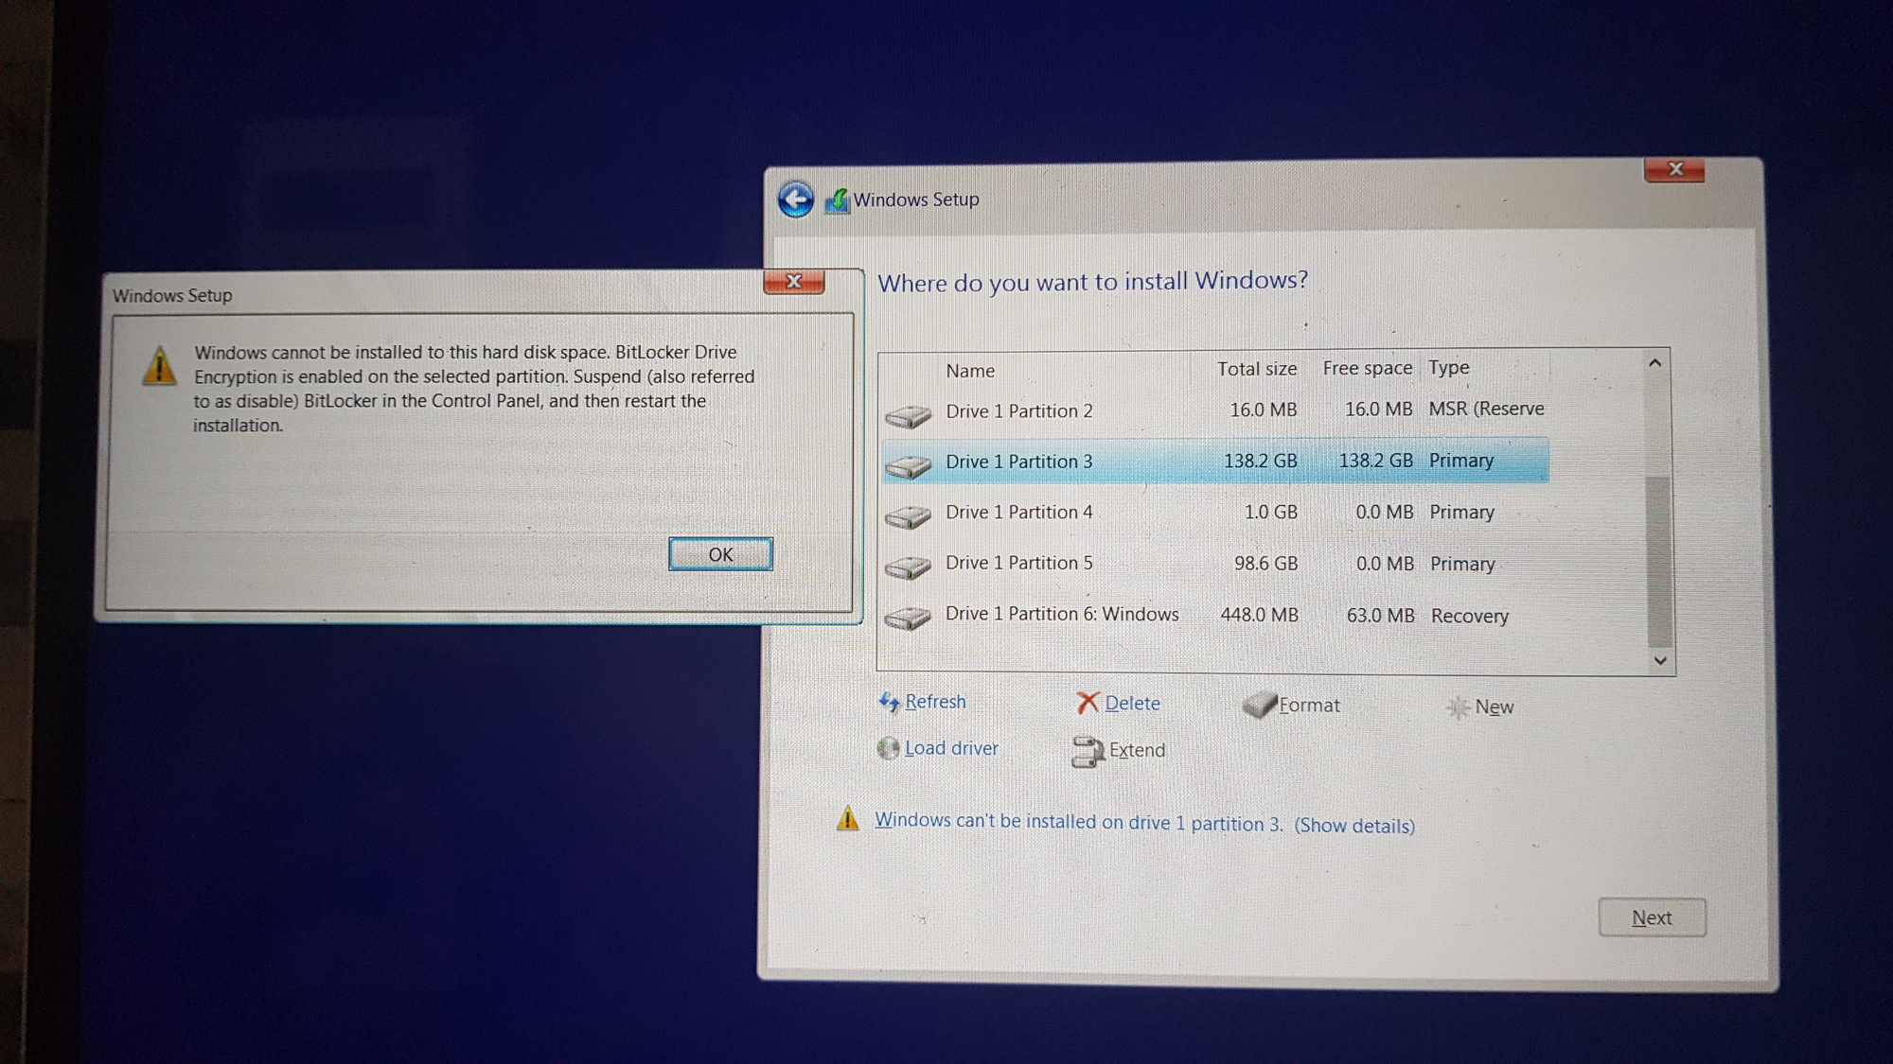Click the Free space column header
Screen dimensions: 1893x1064
click(x=1367, y=368)
